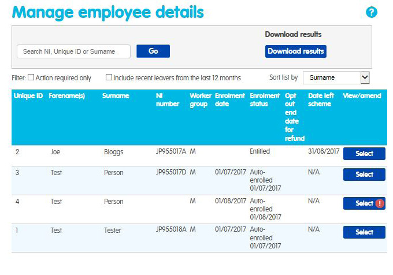This screenshot has width=393, height=275.
Task: Click the Enrolment date column header
Action: pyautogui.click(x=229, y=100)
